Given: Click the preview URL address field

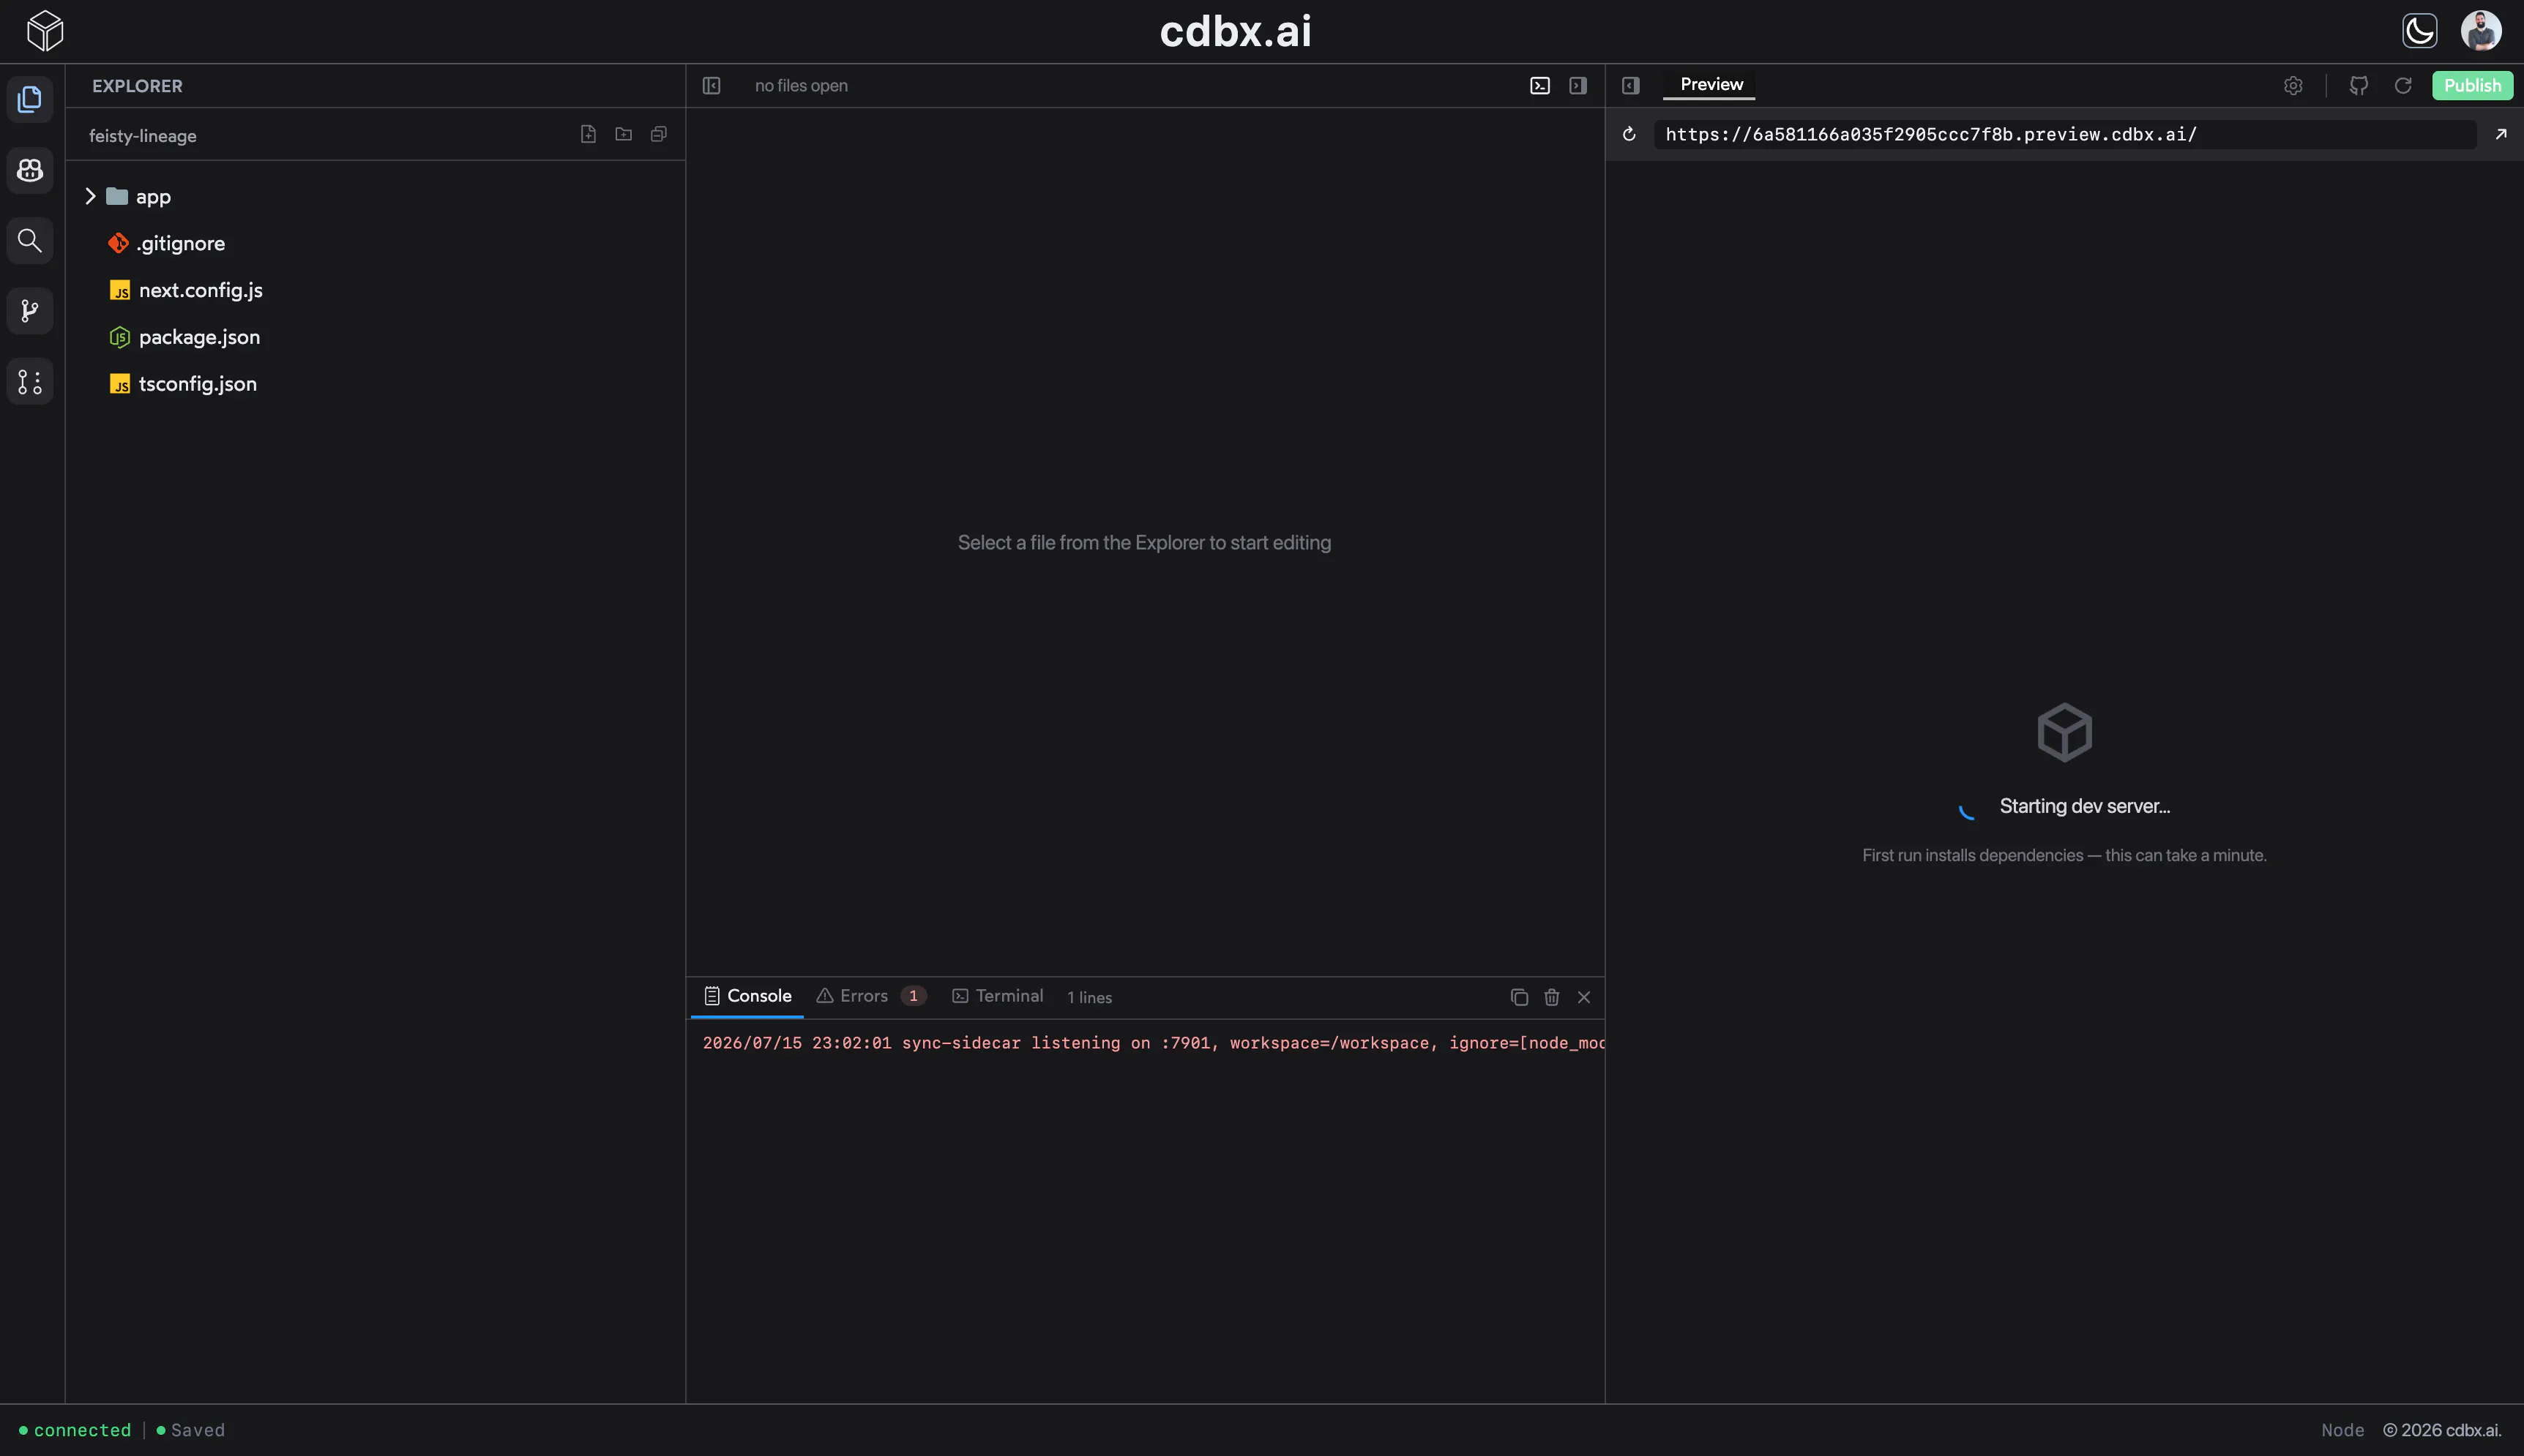Looking at the screenshot, I should tap(2065, 134).
